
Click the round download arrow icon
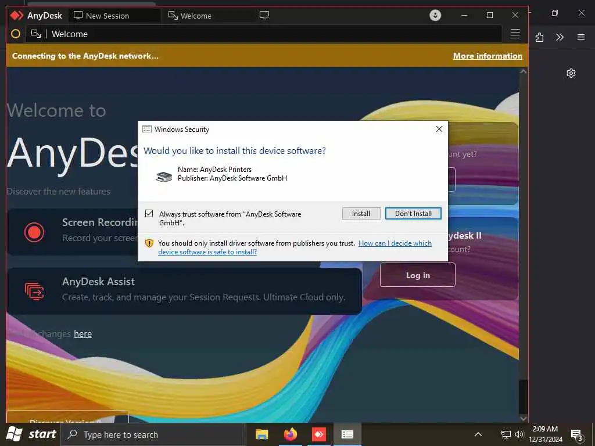tap(435, 15)
